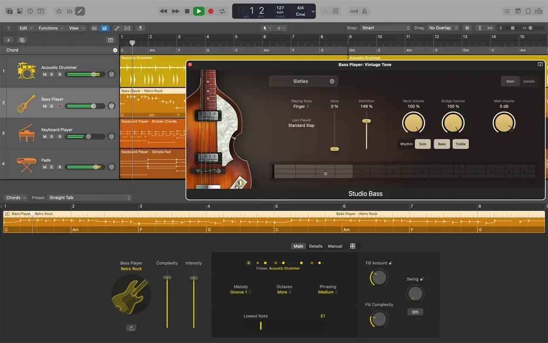The height and width of the screenshot is (343, 548).
Task: Open the Functions menu
Action: (x=48, y=28)
